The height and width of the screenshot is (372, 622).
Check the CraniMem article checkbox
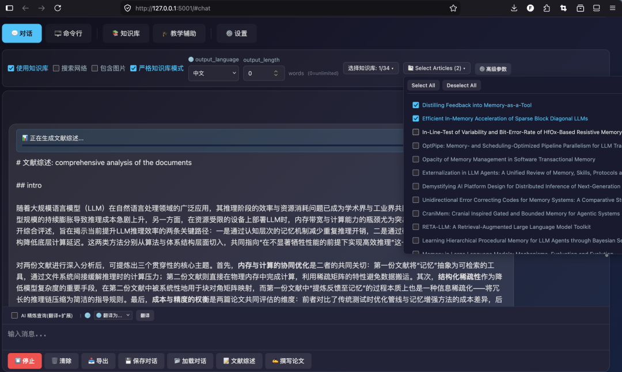pos(416,213)
